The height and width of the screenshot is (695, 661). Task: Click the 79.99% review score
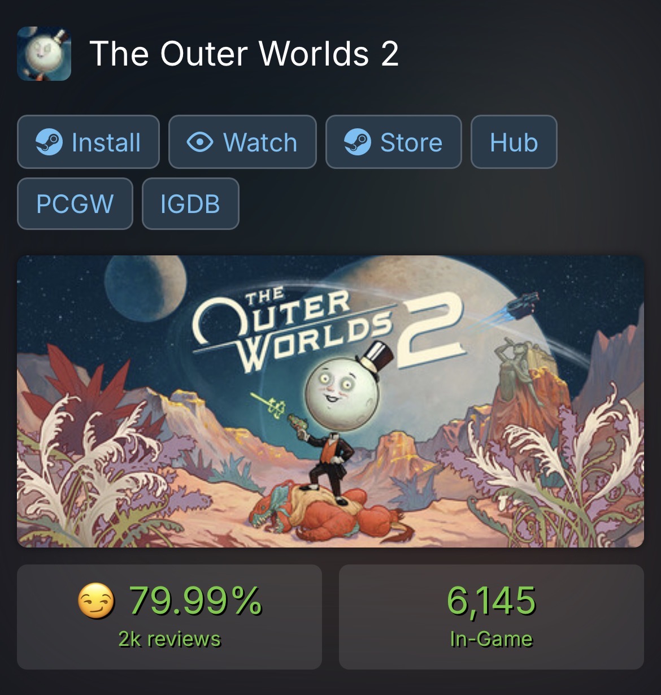pos(195,600)
